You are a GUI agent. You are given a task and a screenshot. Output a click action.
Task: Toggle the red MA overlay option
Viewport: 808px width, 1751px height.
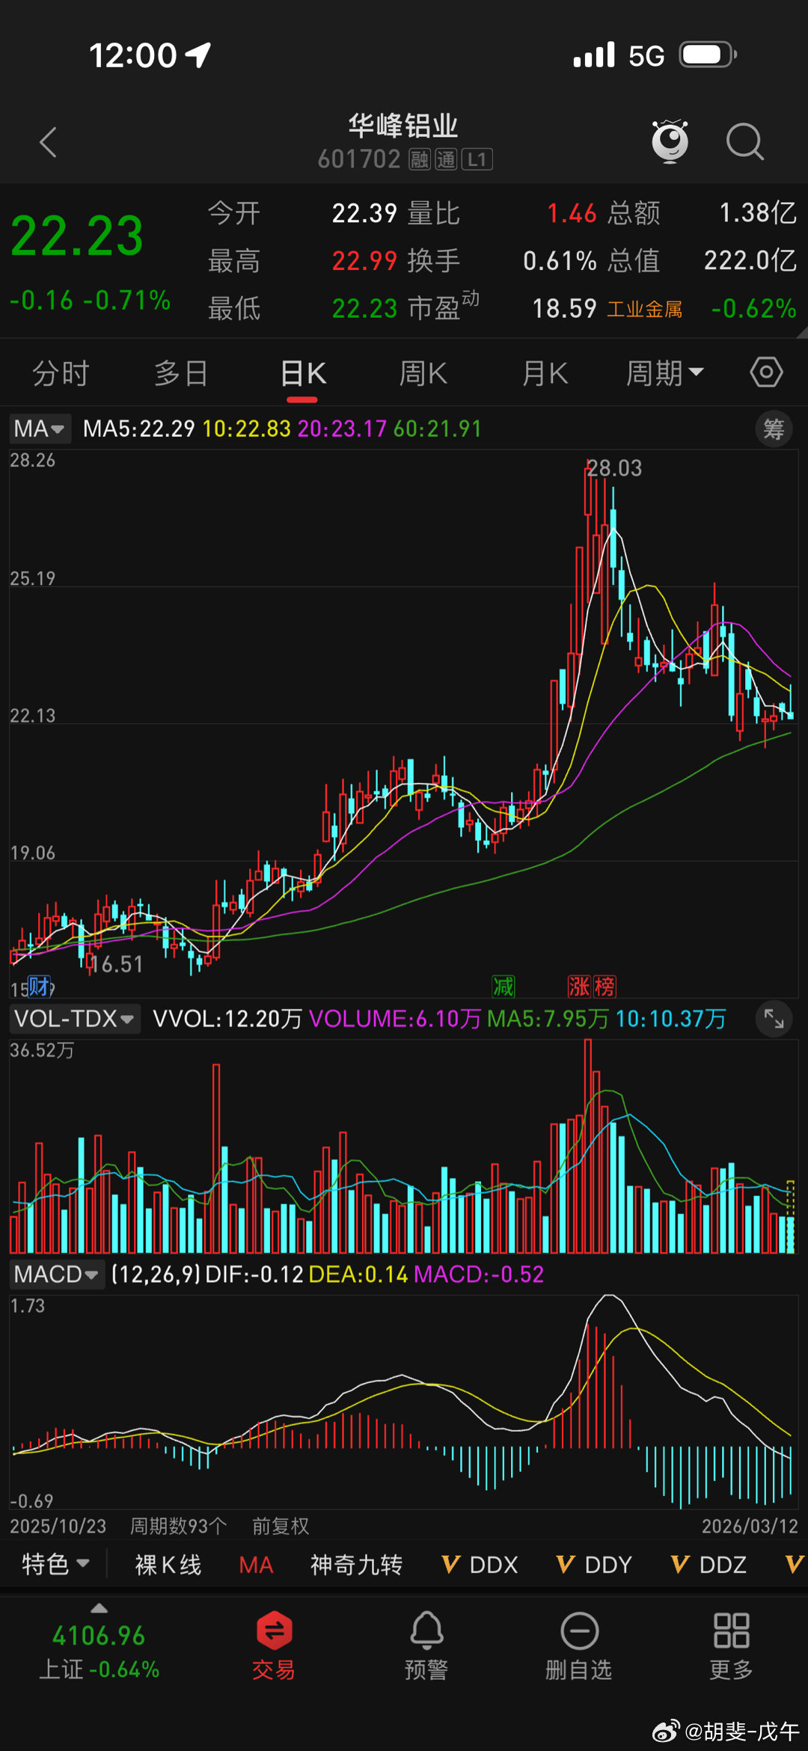click(x=256, y=1564)
